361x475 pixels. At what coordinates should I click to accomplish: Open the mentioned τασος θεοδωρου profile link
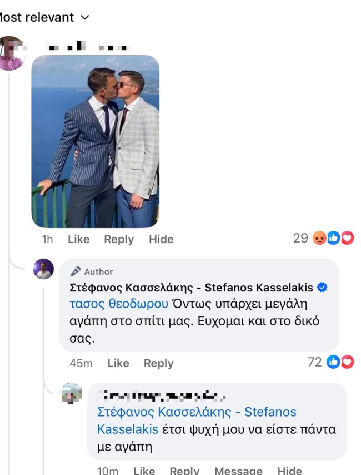coord(119,304)
